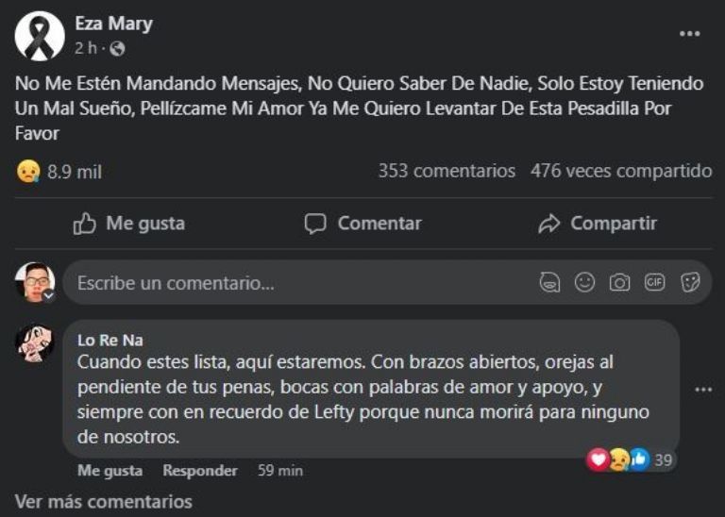Attach a photo with the camera icon
This screenshot has width=725, height=517.
[x=619, y=282]
